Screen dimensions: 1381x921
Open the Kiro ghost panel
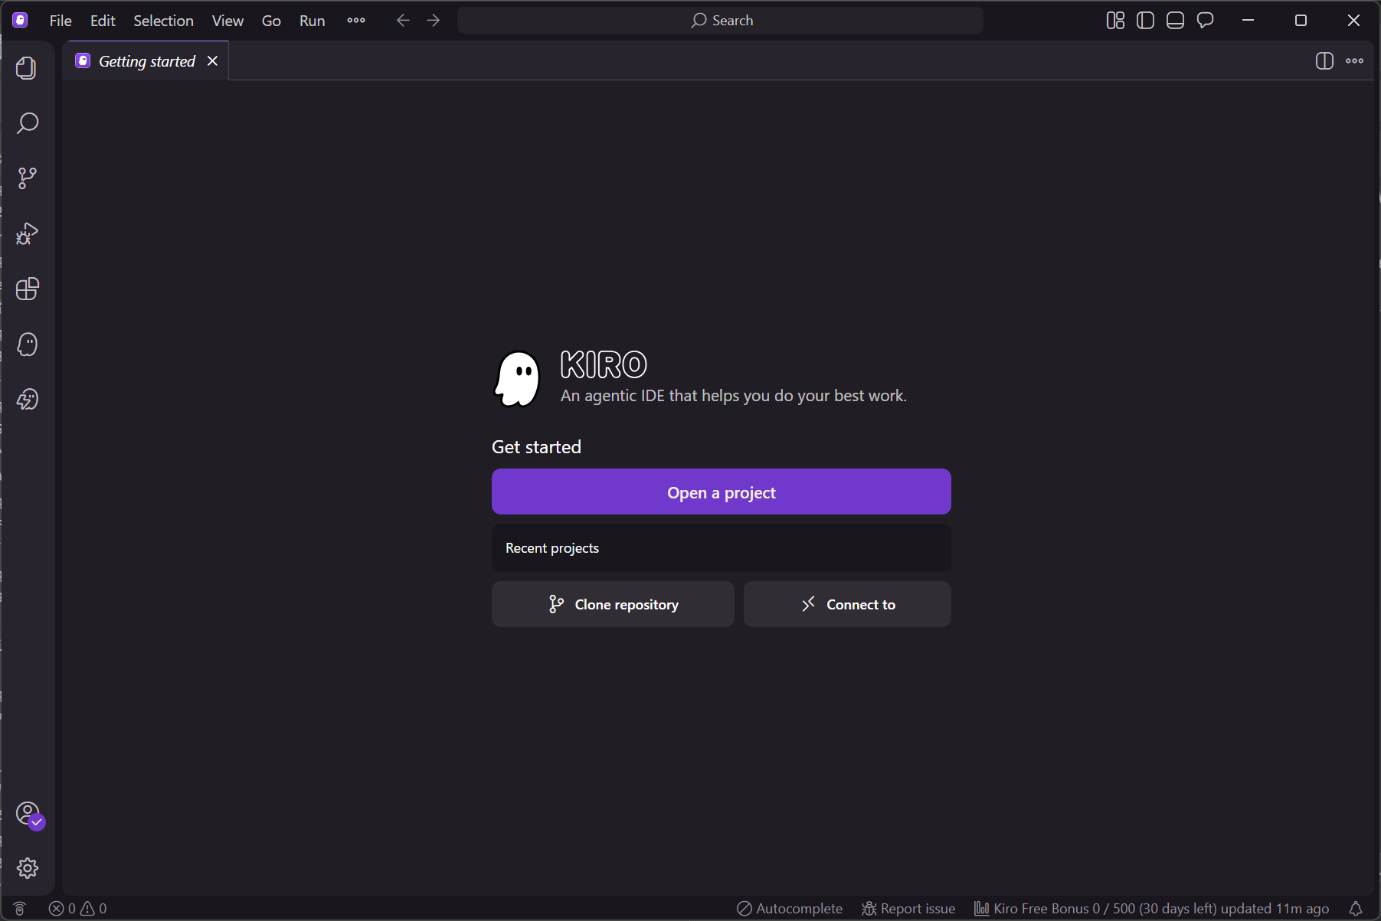[x=27, y=344]
